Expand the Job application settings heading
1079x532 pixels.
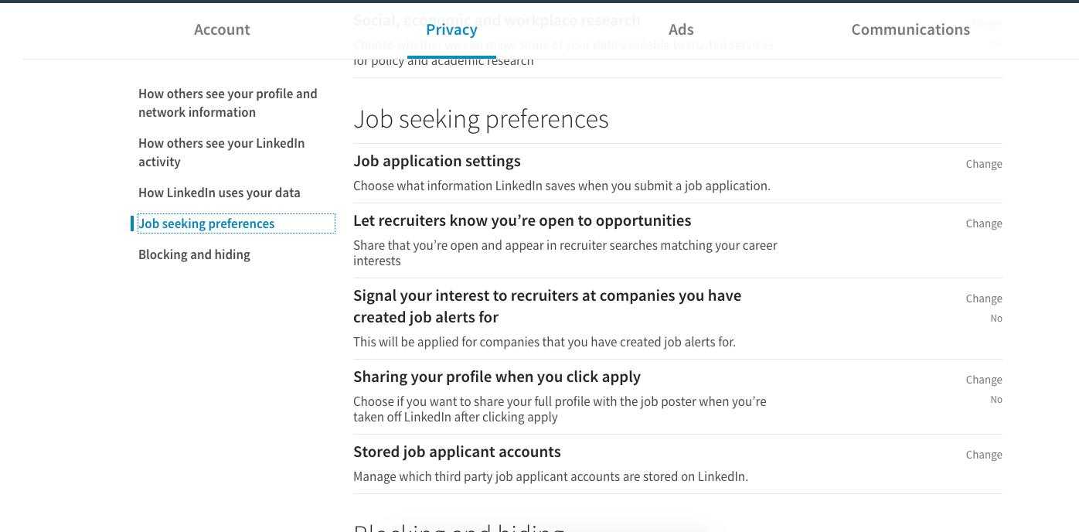click(437, 161)
